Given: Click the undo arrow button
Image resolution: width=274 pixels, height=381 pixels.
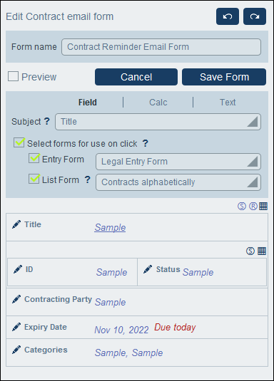Looking at the screenshot, I should click(x=228, y=16).
